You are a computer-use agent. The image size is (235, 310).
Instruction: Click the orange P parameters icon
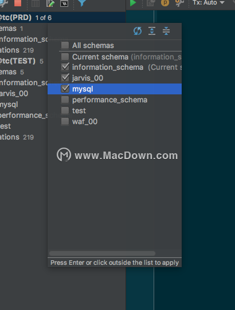[165, 3]
